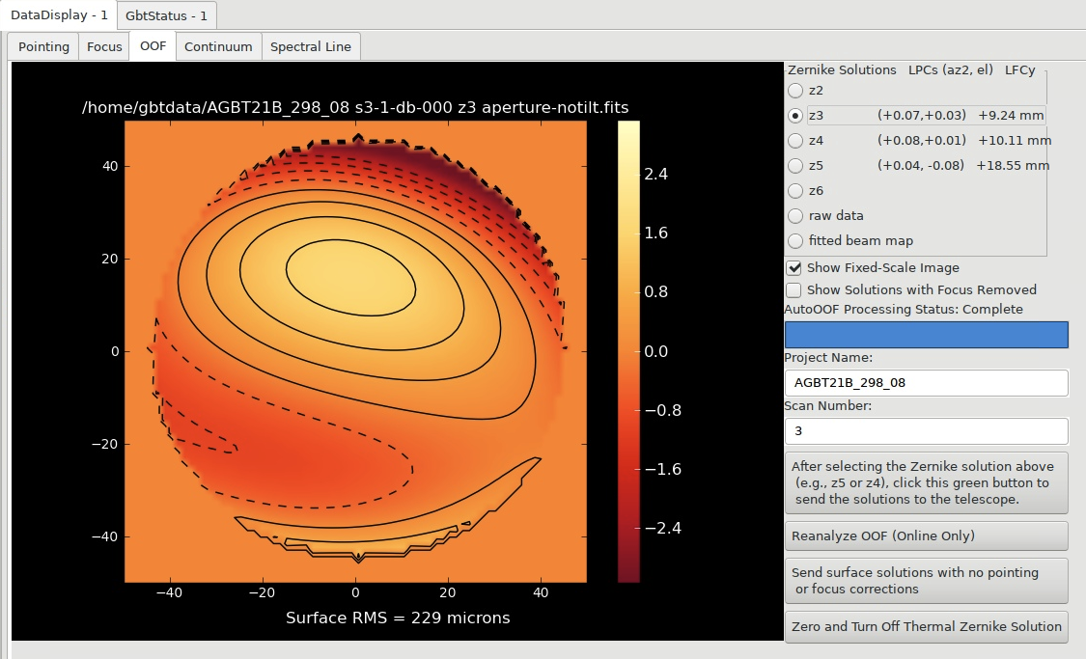
Task: Click the Surface RMS = 229 microns label
Action: pos(398,618)
